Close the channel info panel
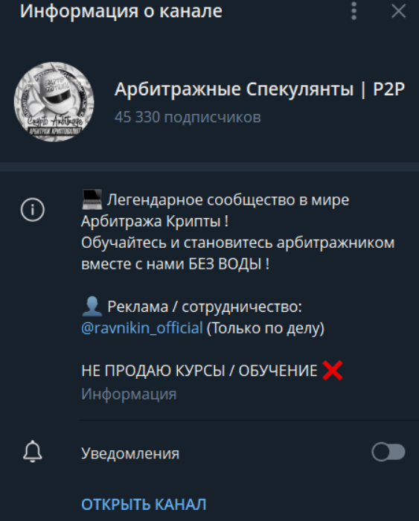Screen dimensions: 419x521 398,11
